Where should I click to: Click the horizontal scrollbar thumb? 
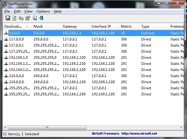pyautogui.click(x=47, y=127)
